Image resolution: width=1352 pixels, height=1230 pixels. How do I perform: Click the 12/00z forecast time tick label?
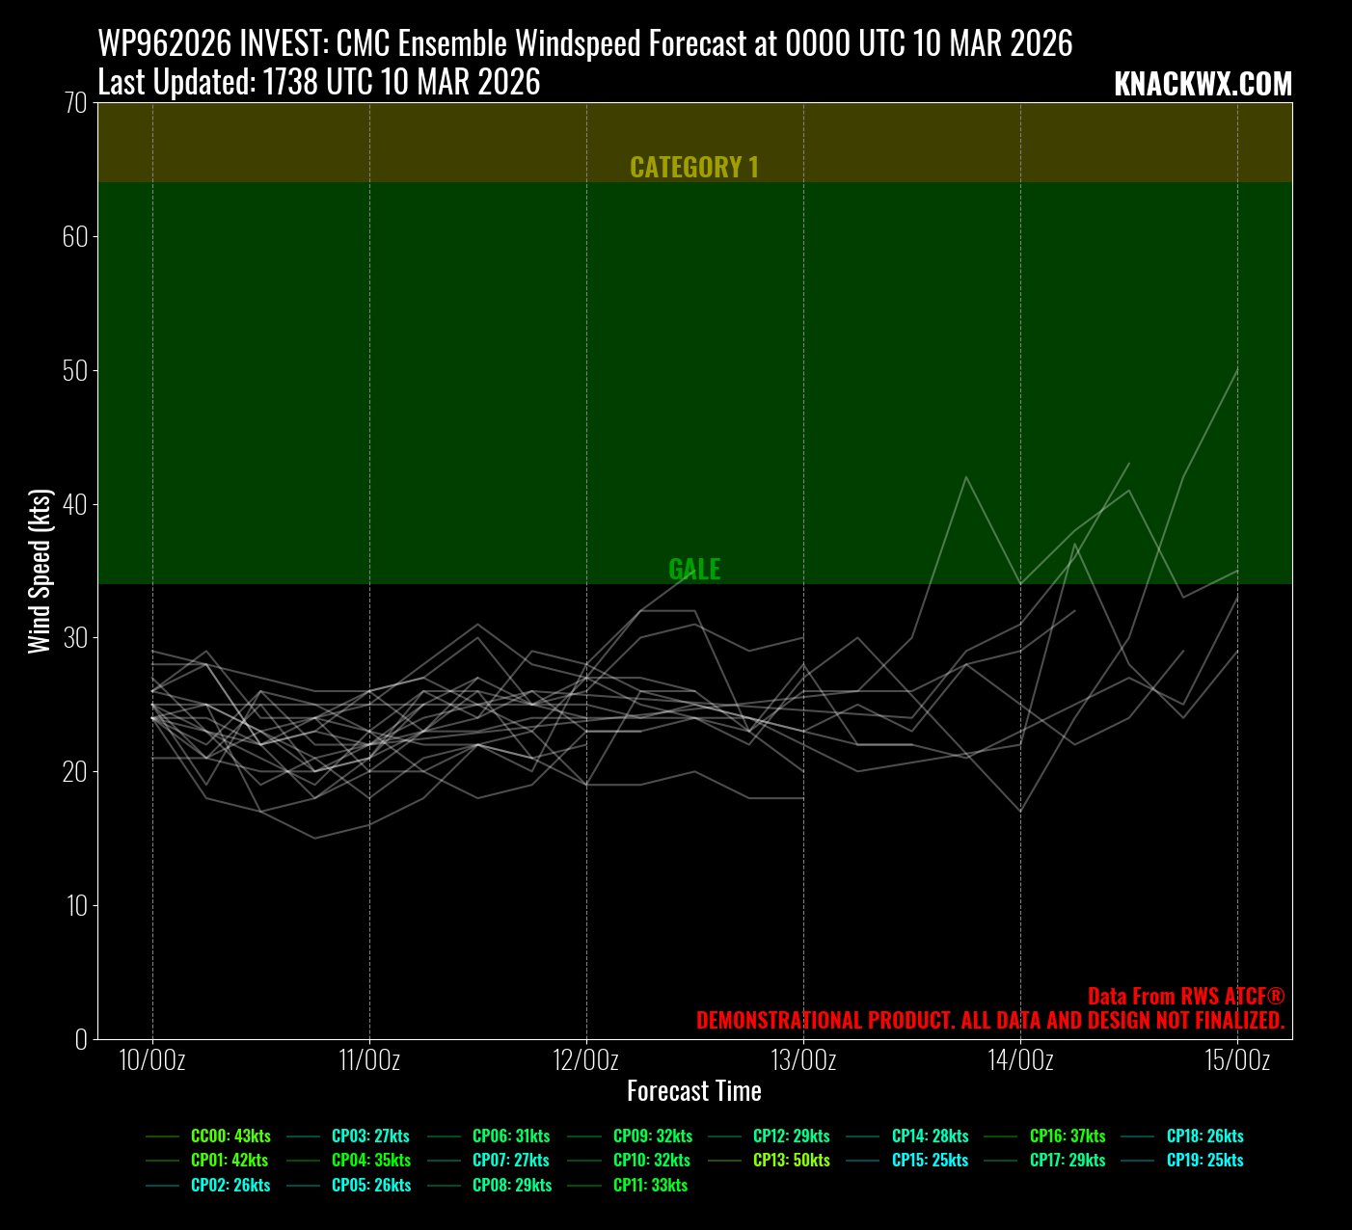(x=586, y=1060)
